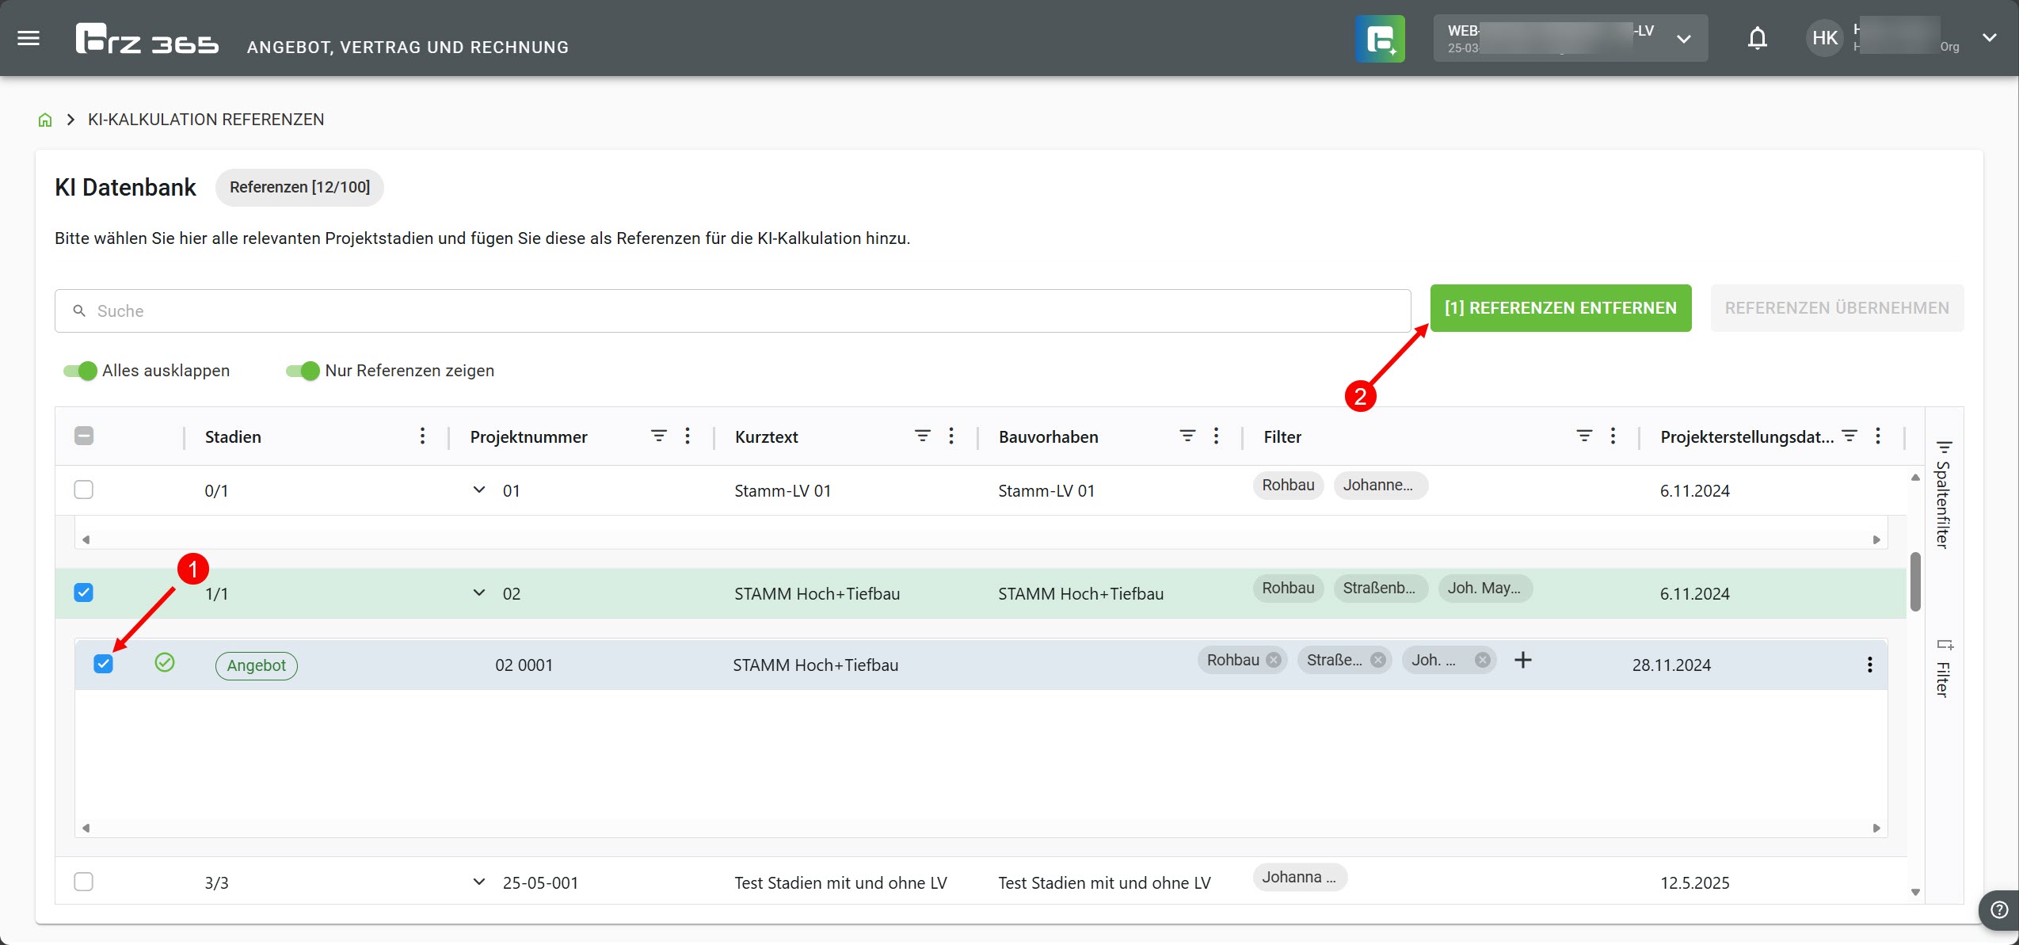Uncheck the Angebot 02 0001 checkbox
2019x945 pixels.
coord(103,664)
